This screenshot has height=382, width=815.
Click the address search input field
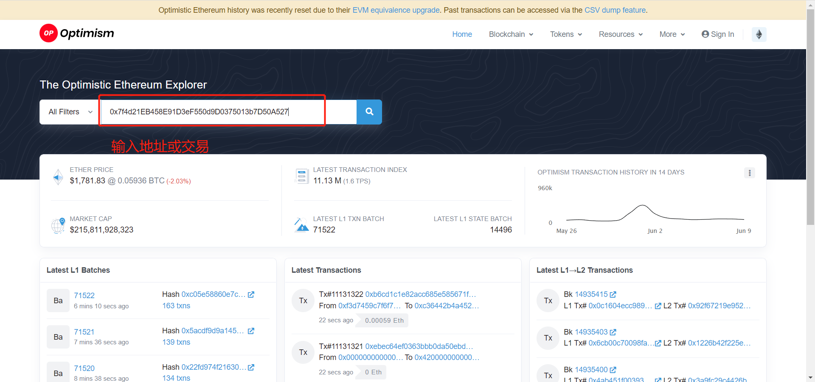coord(229,112)
